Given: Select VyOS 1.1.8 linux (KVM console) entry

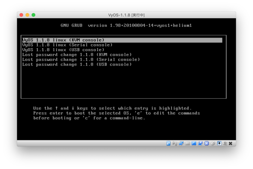Looking at the screenshot, I should tap(122, 40).
